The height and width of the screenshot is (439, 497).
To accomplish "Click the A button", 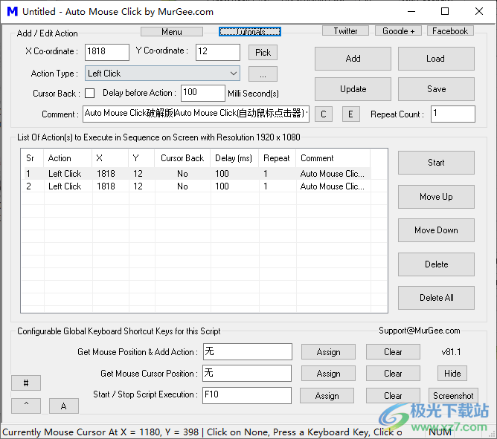I will pyautogui.click(x=64, y=406).
